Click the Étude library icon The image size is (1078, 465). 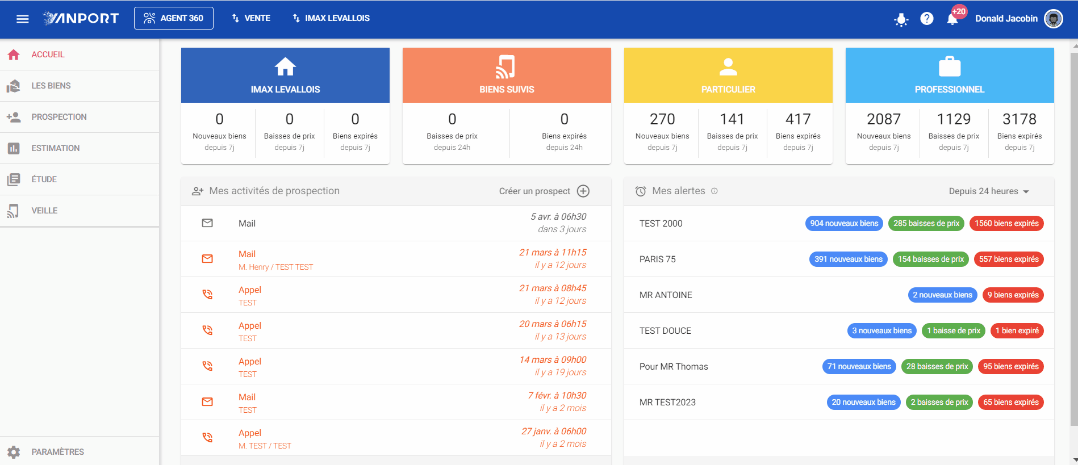coord(14,179)
